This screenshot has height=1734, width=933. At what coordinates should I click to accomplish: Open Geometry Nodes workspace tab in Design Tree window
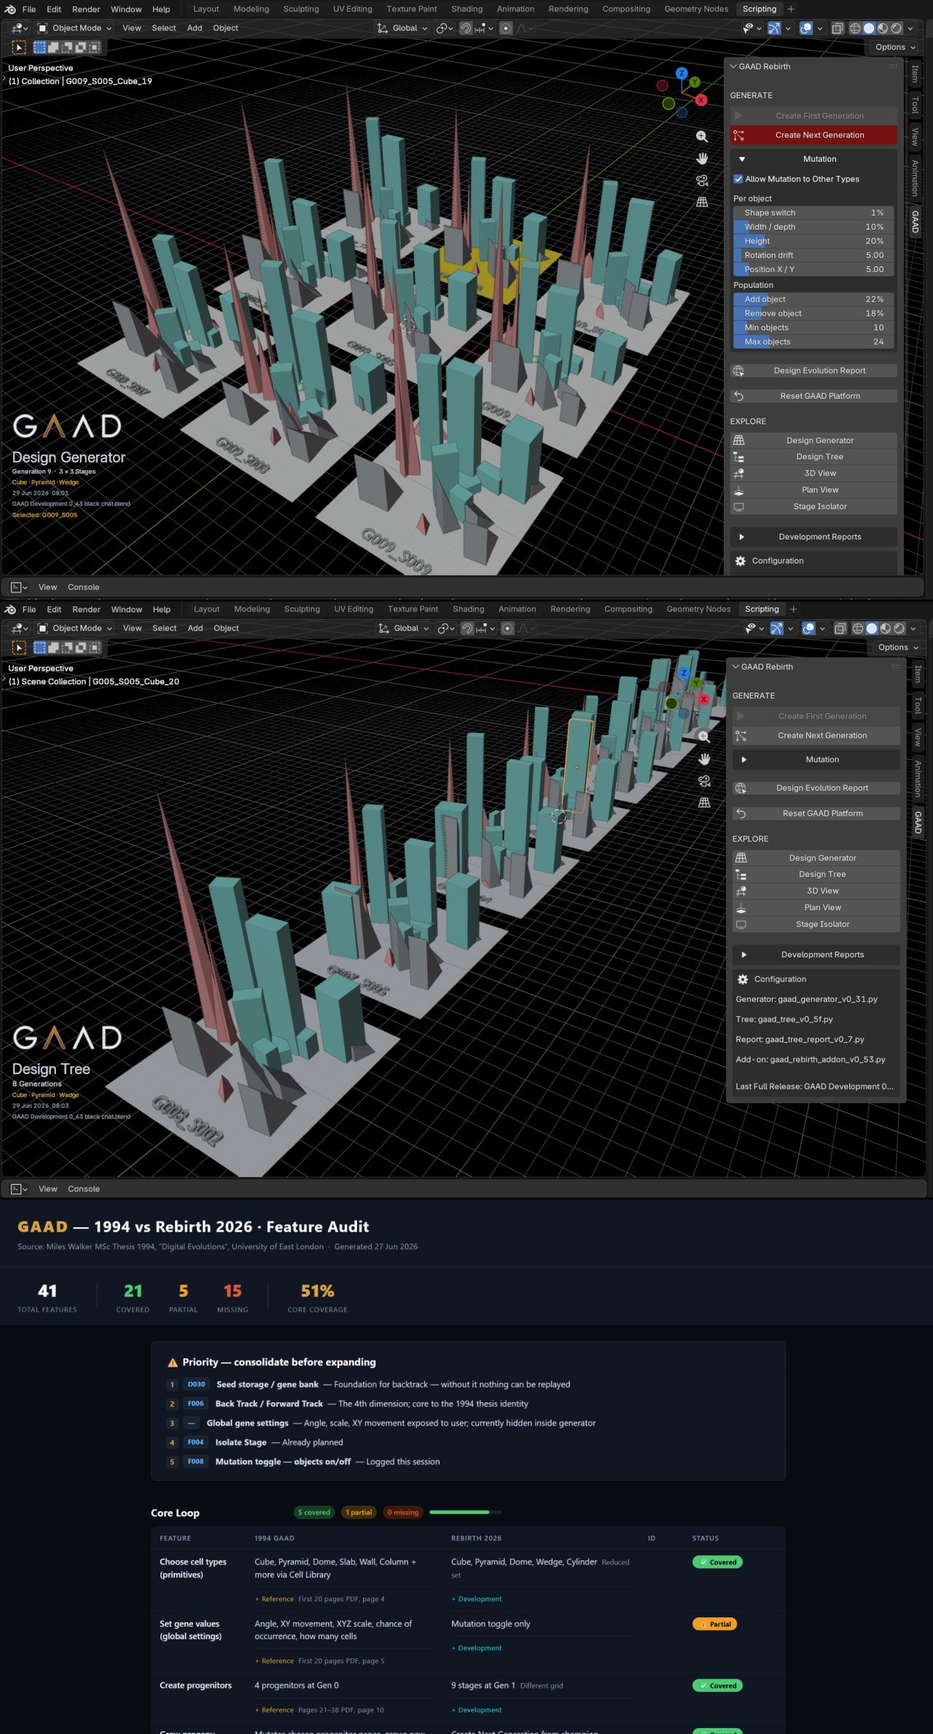click(x=698, y=609)
